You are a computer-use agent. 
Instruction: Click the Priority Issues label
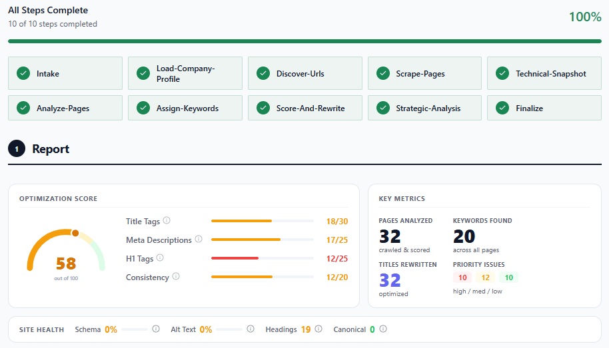(x=478, y=265)
